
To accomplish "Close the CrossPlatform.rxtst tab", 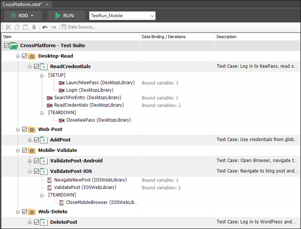I will [x=47, y=4].
